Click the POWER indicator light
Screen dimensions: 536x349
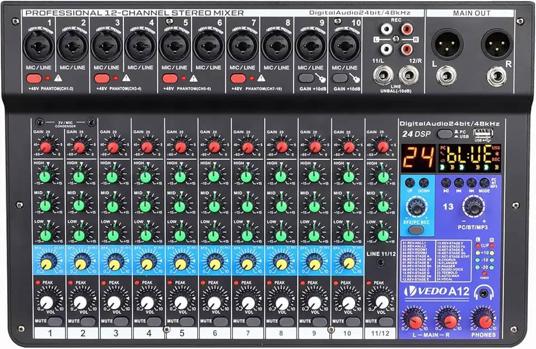tap(485, 273)
